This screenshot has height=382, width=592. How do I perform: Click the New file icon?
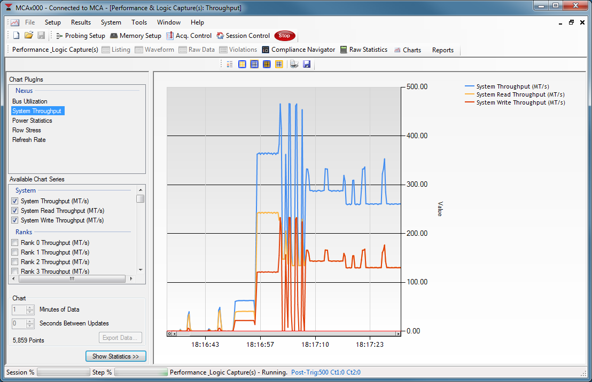[x=16, y=36]
